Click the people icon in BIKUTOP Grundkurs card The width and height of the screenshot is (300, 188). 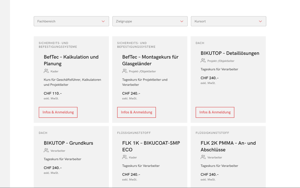point(46,150)
